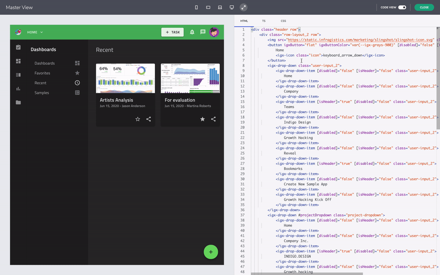Switch to the TS tab
Viewport: 440px width, 275px height.
pyautogui.click(x=264, y=21)
